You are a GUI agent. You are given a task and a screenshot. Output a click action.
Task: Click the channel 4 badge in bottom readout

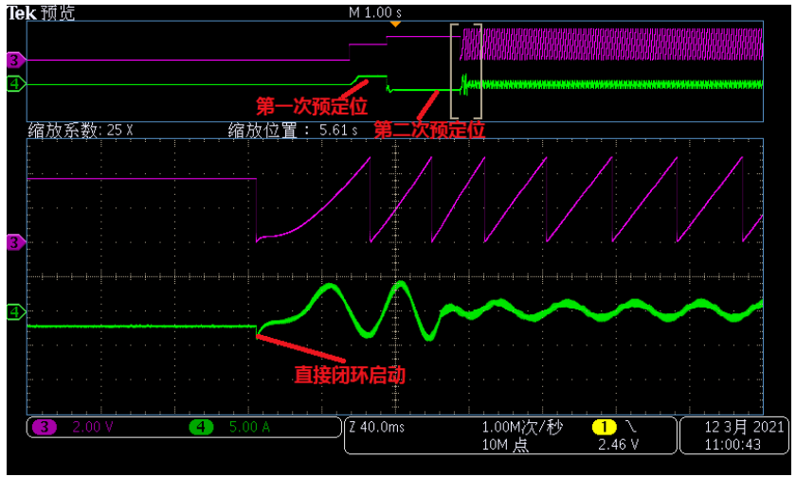[x=201, y=427]
